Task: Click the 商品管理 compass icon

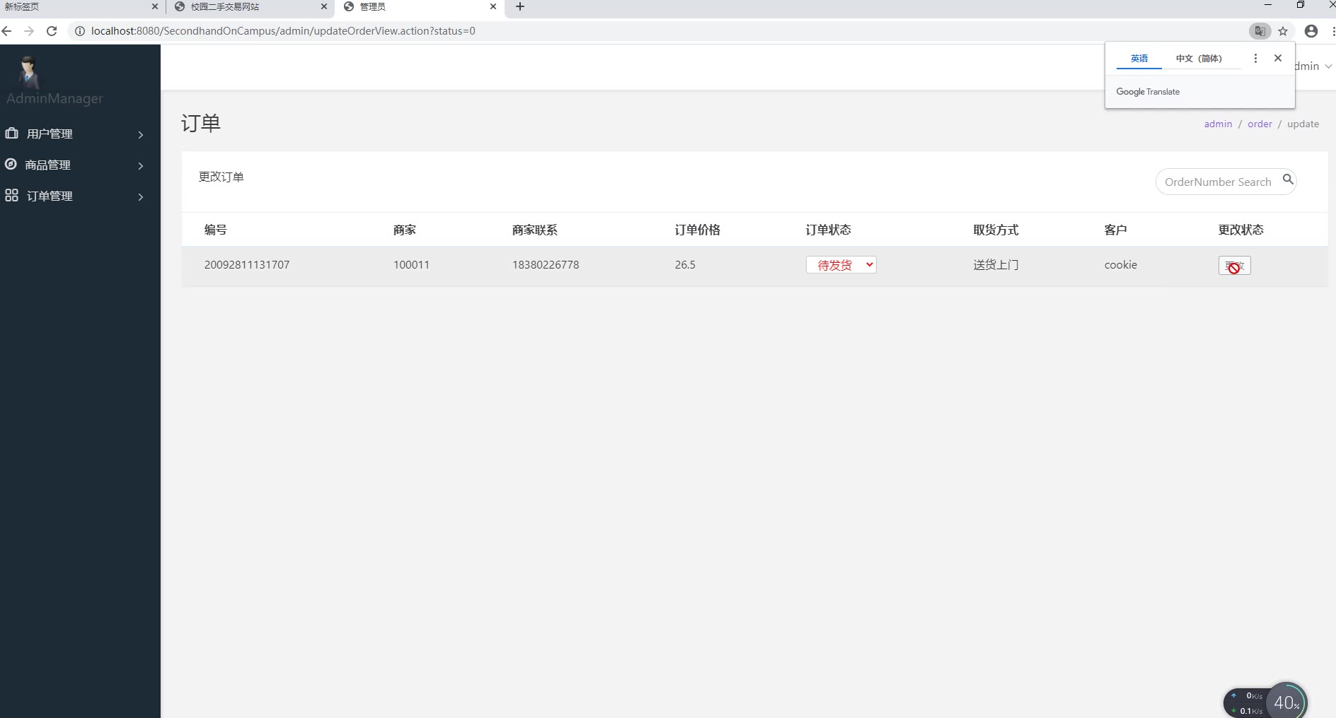Action: pyautogui.click(x=11, y=164)
